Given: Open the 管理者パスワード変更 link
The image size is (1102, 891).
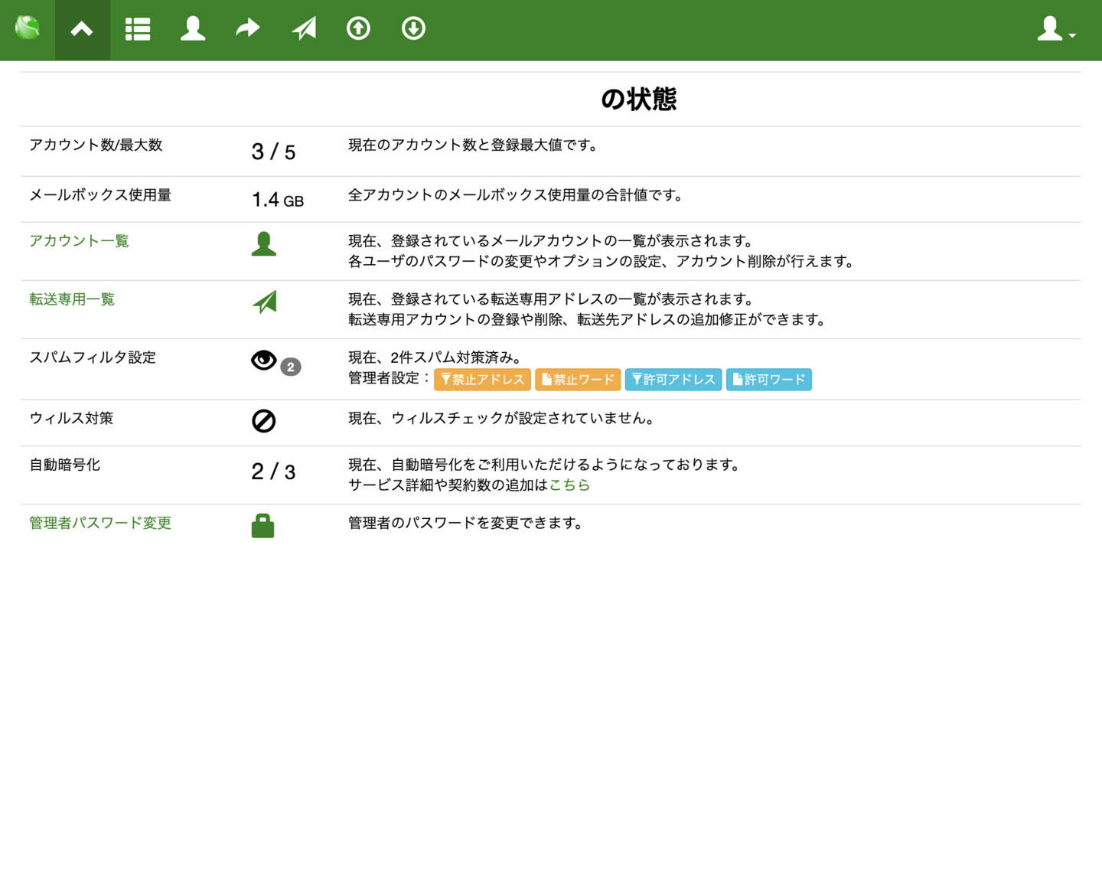Looking at the screenshot, I should (100, 523).
